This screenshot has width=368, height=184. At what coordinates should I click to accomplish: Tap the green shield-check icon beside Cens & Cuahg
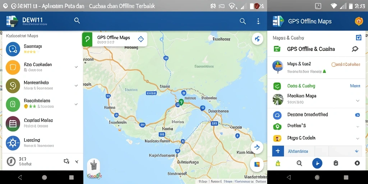(x=277, y=86)
